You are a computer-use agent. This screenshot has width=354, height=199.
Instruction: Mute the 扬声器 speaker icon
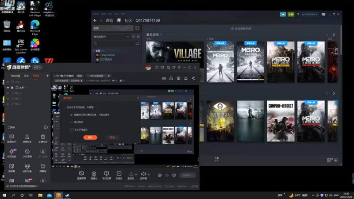143,174
